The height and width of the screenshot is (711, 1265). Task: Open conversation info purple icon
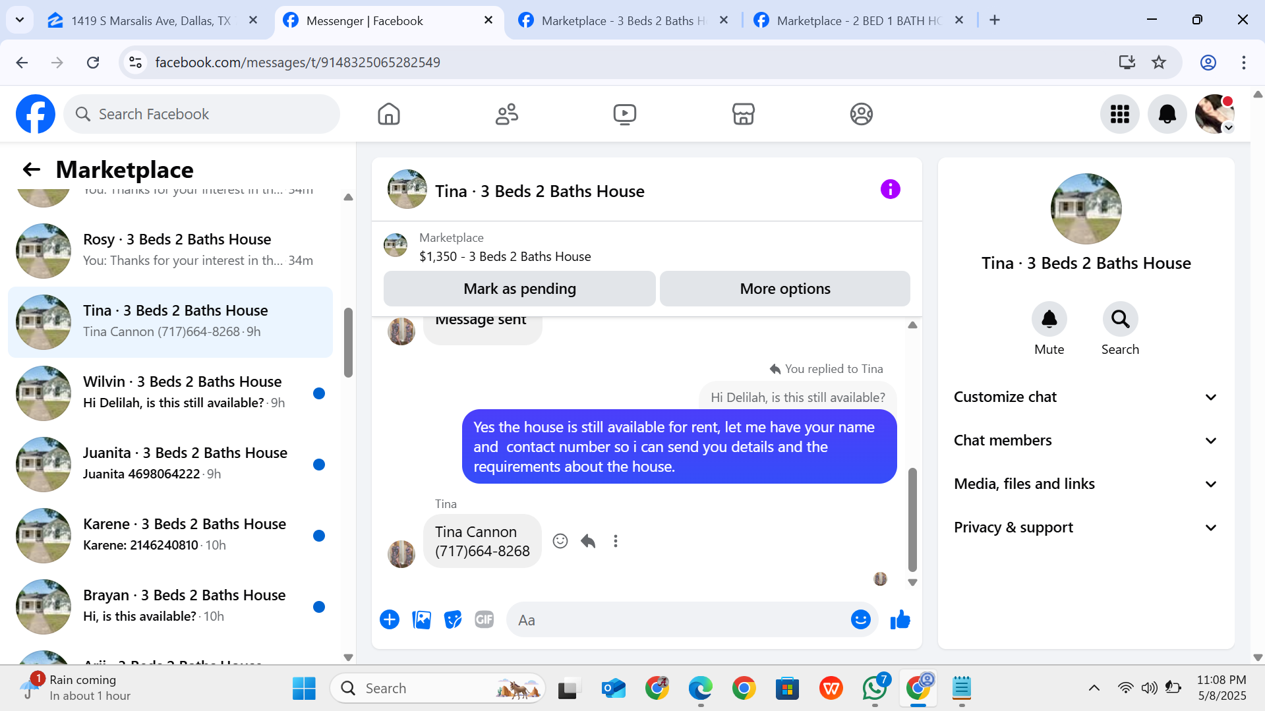pyautogui.click(x=890, y=189)
